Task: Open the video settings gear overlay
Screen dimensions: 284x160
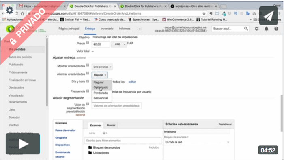Action: 9,11
